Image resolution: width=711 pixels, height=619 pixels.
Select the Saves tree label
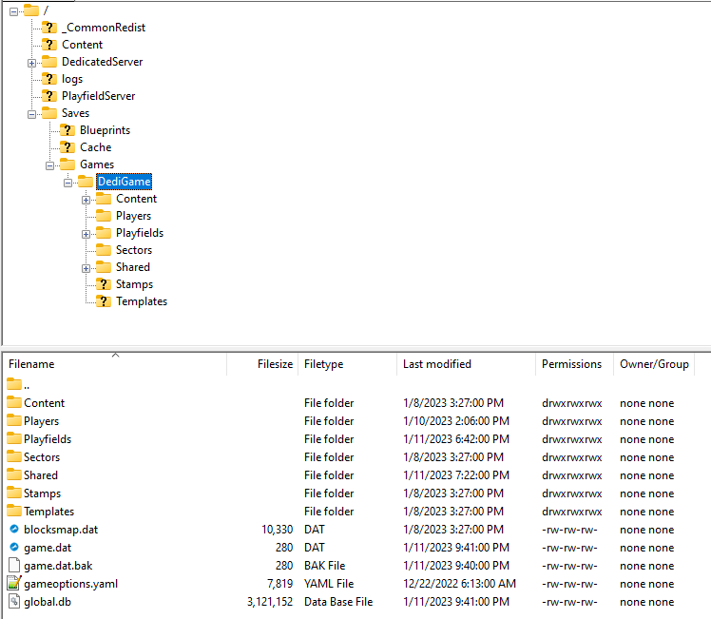point(75,113)
